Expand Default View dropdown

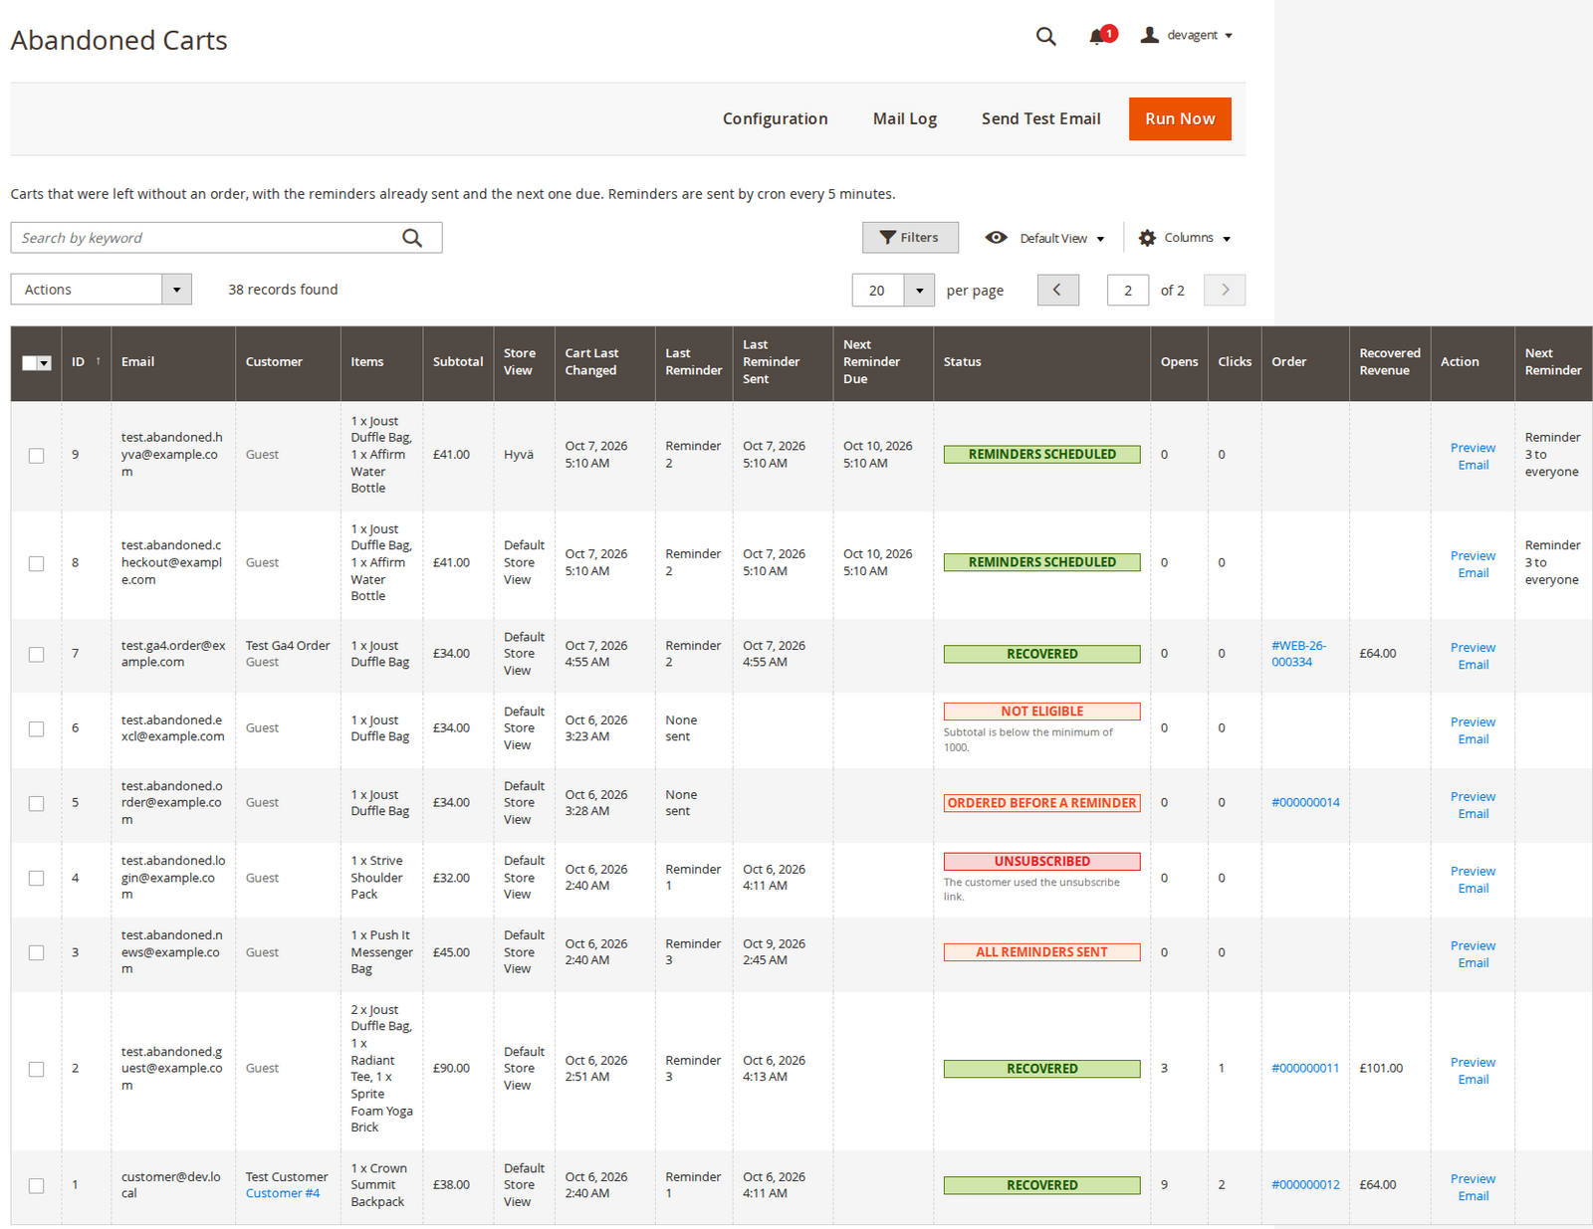coord(1100,239)
